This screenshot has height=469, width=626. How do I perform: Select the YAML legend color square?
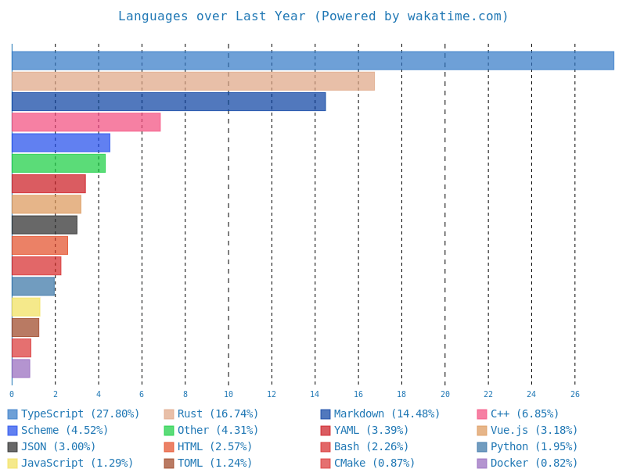click(x=326, y=430)
